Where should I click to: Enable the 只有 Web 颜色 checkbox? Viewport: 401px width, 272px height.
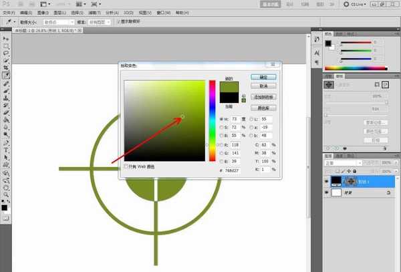coord(127,166)
